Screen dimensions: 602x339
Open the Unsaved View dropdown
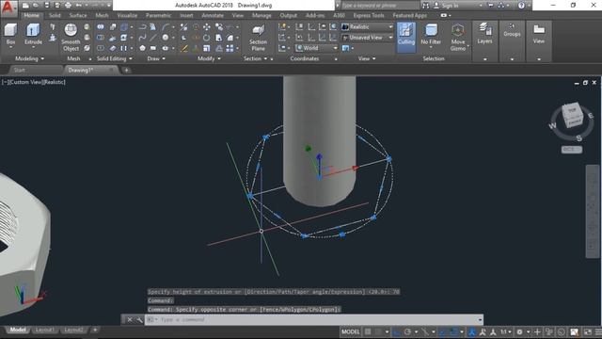(x=368, y=38)
